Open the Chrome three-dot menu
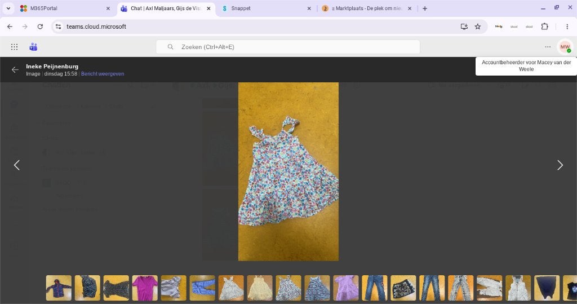 pyautogui.click(x=567, y=27)
